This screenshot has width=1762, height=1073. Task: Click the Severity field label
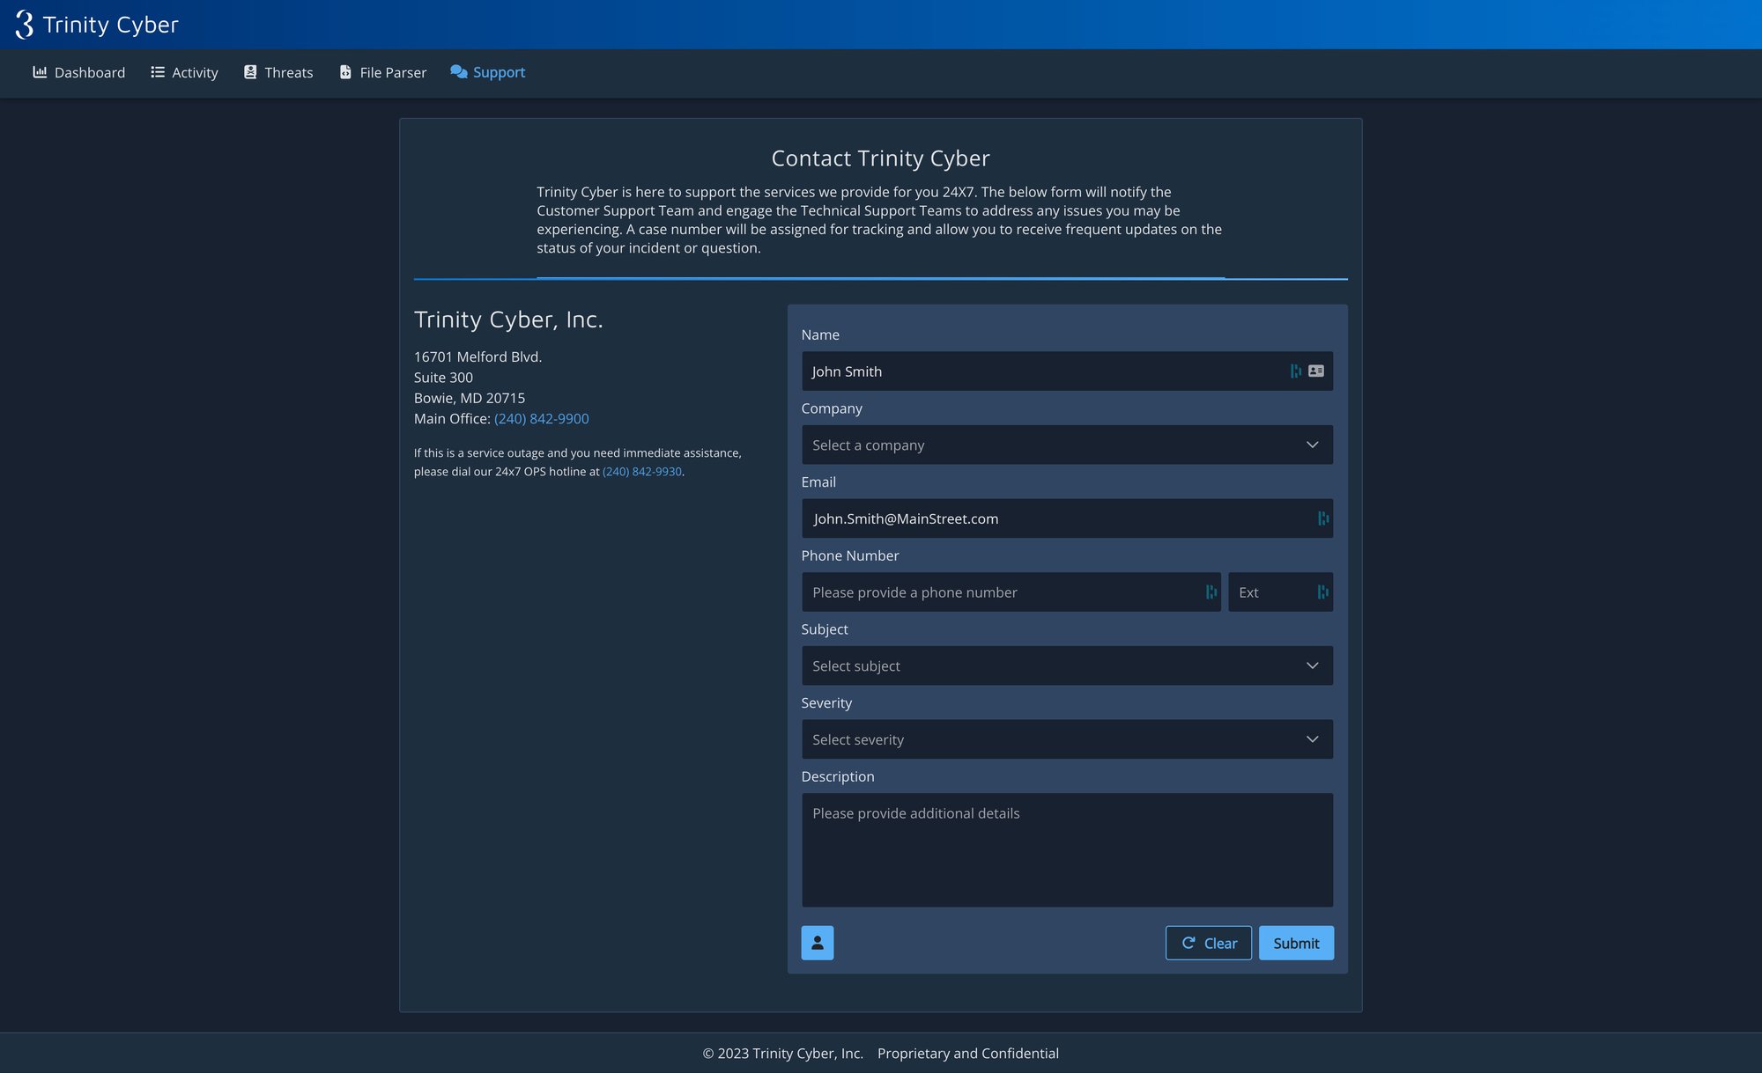[x=826, y=702]
